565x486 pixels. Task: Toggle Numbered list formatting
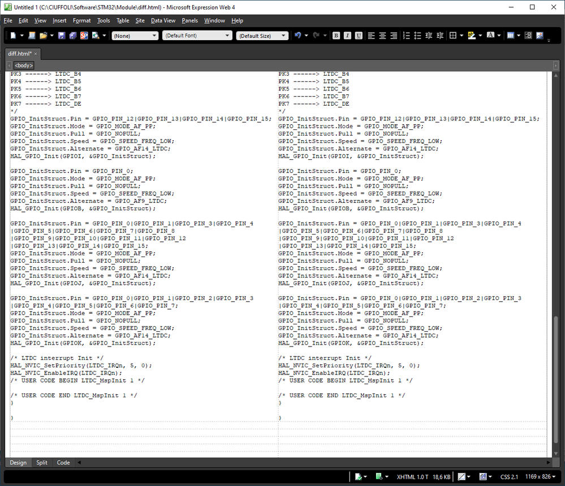click(406, 36)
